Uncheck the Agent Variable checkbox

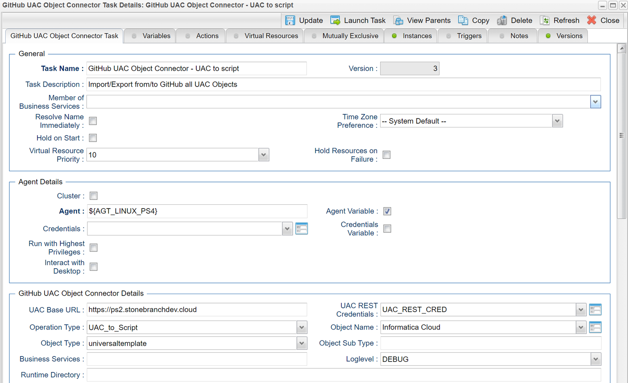[x=387, y=211]
